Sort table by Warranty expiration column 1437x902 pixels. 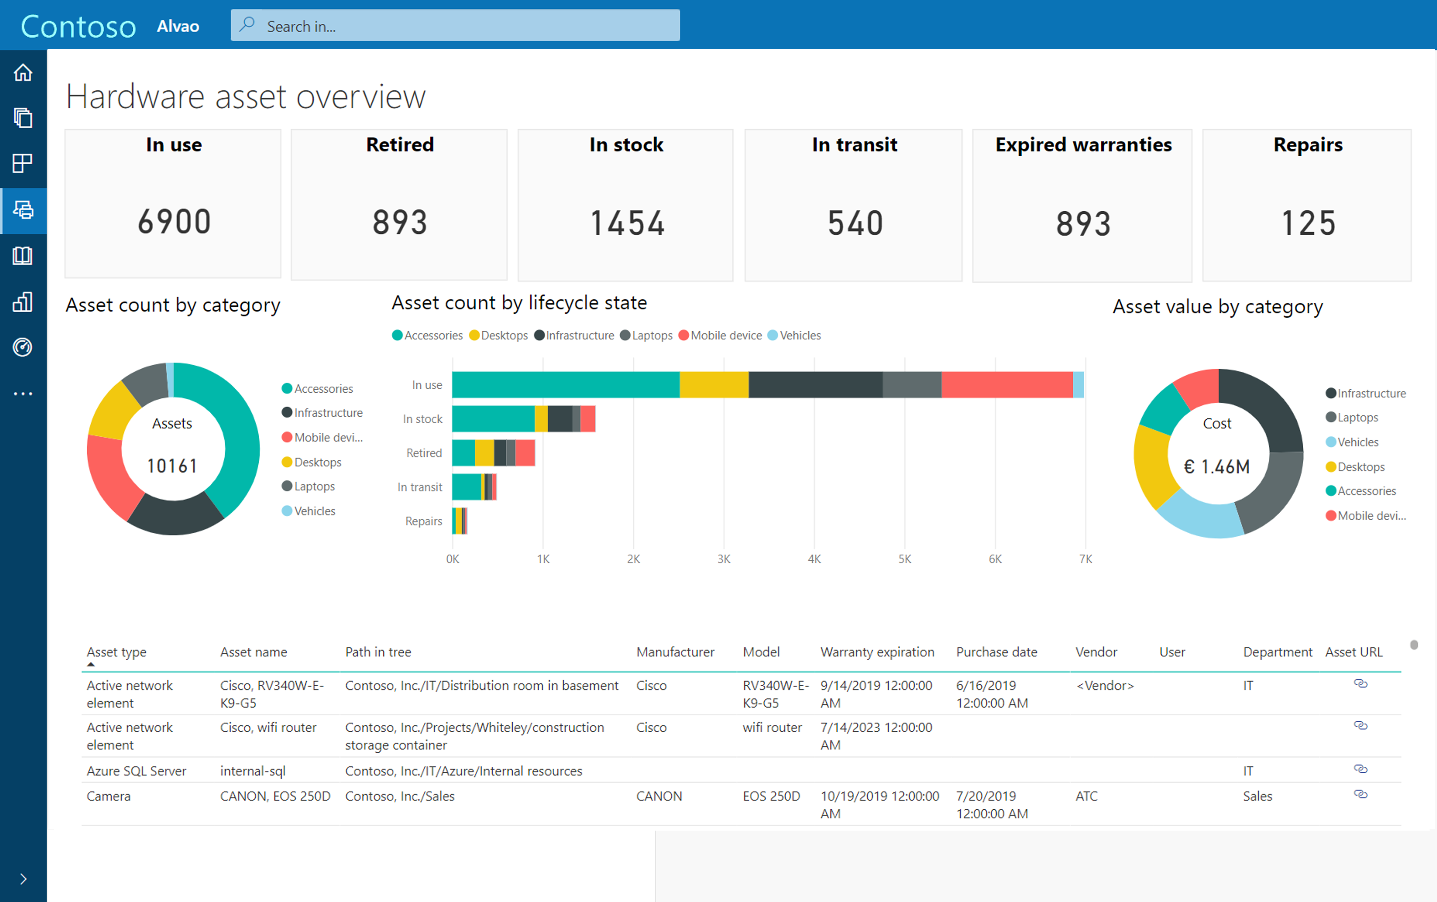click(x=877, y=652)
